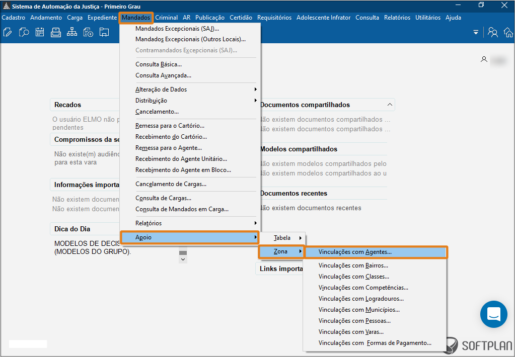This screenshot has width=515, height=357.
Task: Open the Apoio submenu item
Action: (x=190, y=237)
